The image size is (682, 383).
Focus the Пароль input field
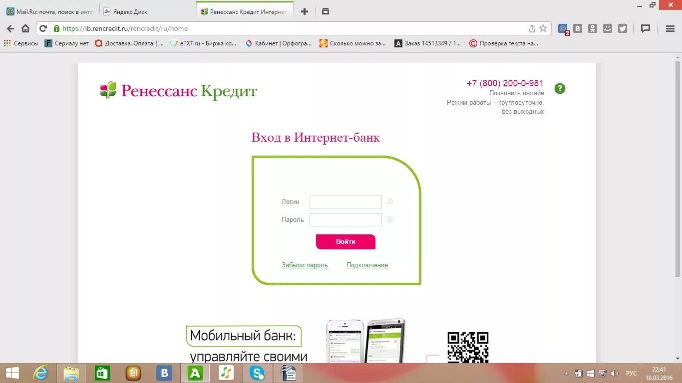tap(345, 219)
